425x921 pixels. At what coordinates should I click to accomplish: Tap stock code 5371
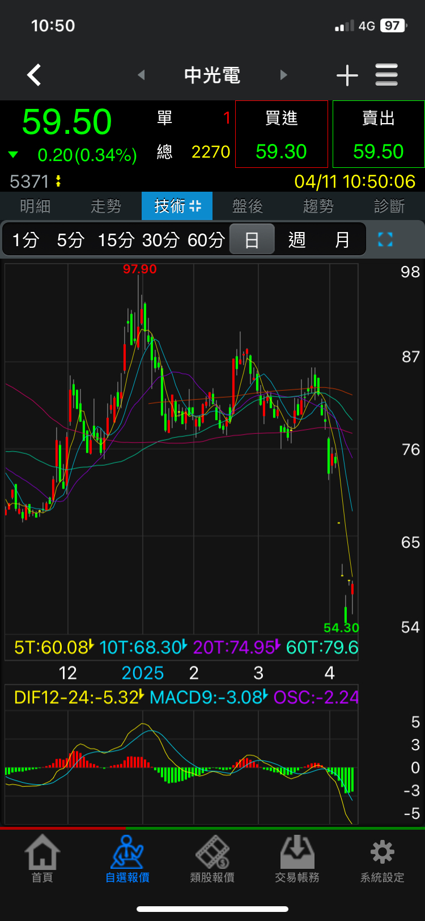point(29,181)
